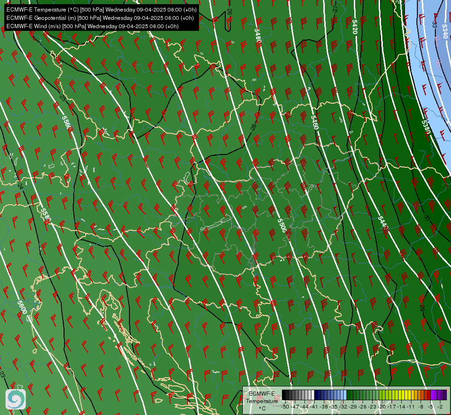Click the 5420 geopotential contour label
This screenshot has height=415, width=451.
(x=355, y=27)
